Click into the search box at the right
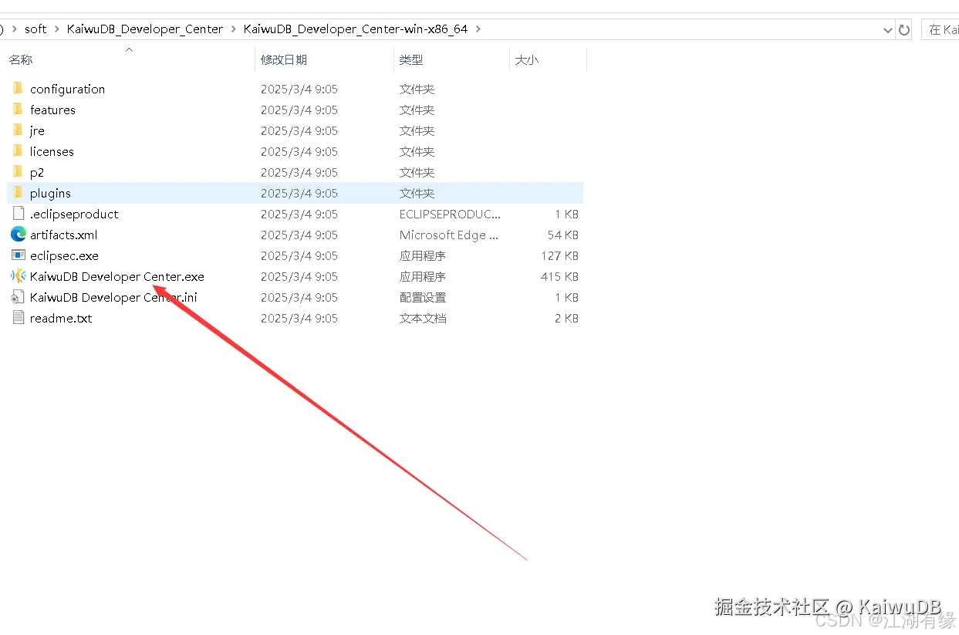This screenshot has height=635, width=959. (940, 29)
